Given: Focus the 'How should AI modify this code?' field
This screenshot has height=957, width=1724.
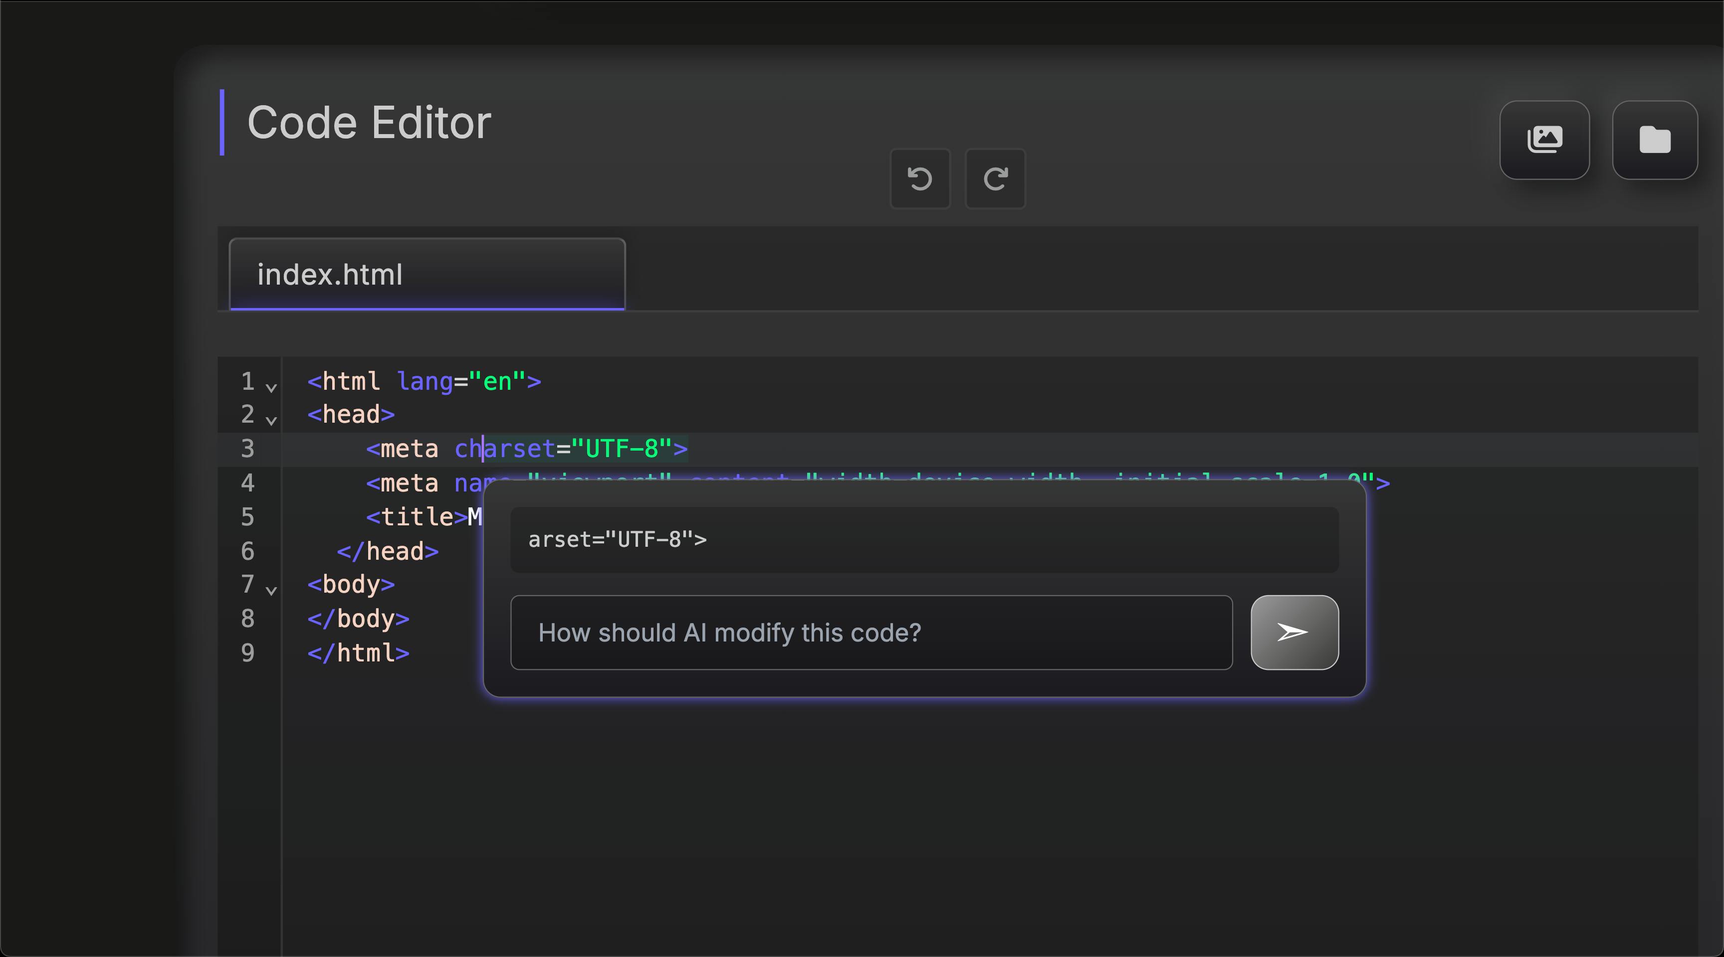Looking at the screenshot, I should coord(870,632).
